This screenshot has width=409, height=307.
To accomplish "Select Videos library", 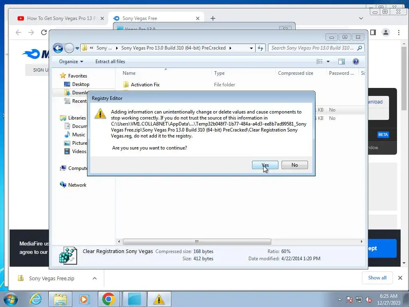I will point(79,152).
